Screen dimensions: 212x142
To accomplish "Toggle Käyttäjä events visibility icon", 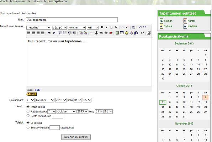I will [185, 26].
